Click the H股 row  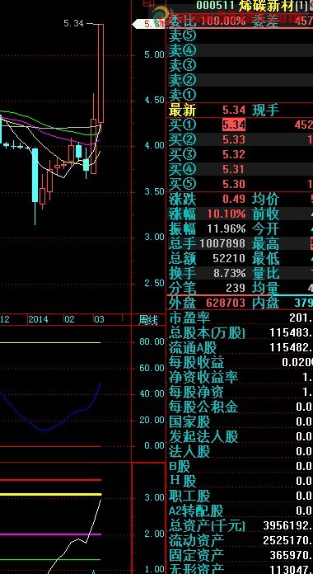pyautogui.click(x=240, y=481)
